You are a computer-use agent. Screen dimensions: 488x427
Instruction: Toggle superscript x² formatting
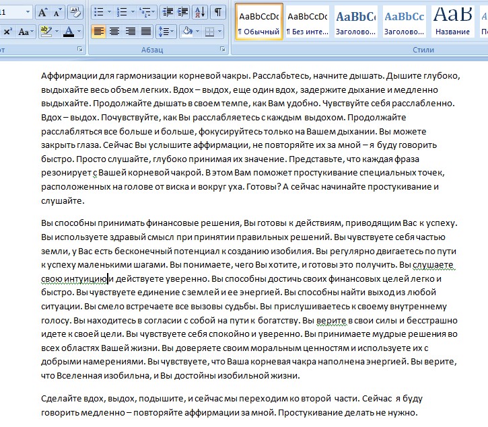(x=8, y=32)
